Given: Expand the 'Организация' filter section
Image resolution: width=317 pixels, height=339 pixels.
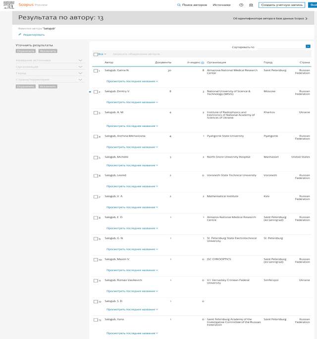Looking at the screenshot, I should tap(80, 66).
